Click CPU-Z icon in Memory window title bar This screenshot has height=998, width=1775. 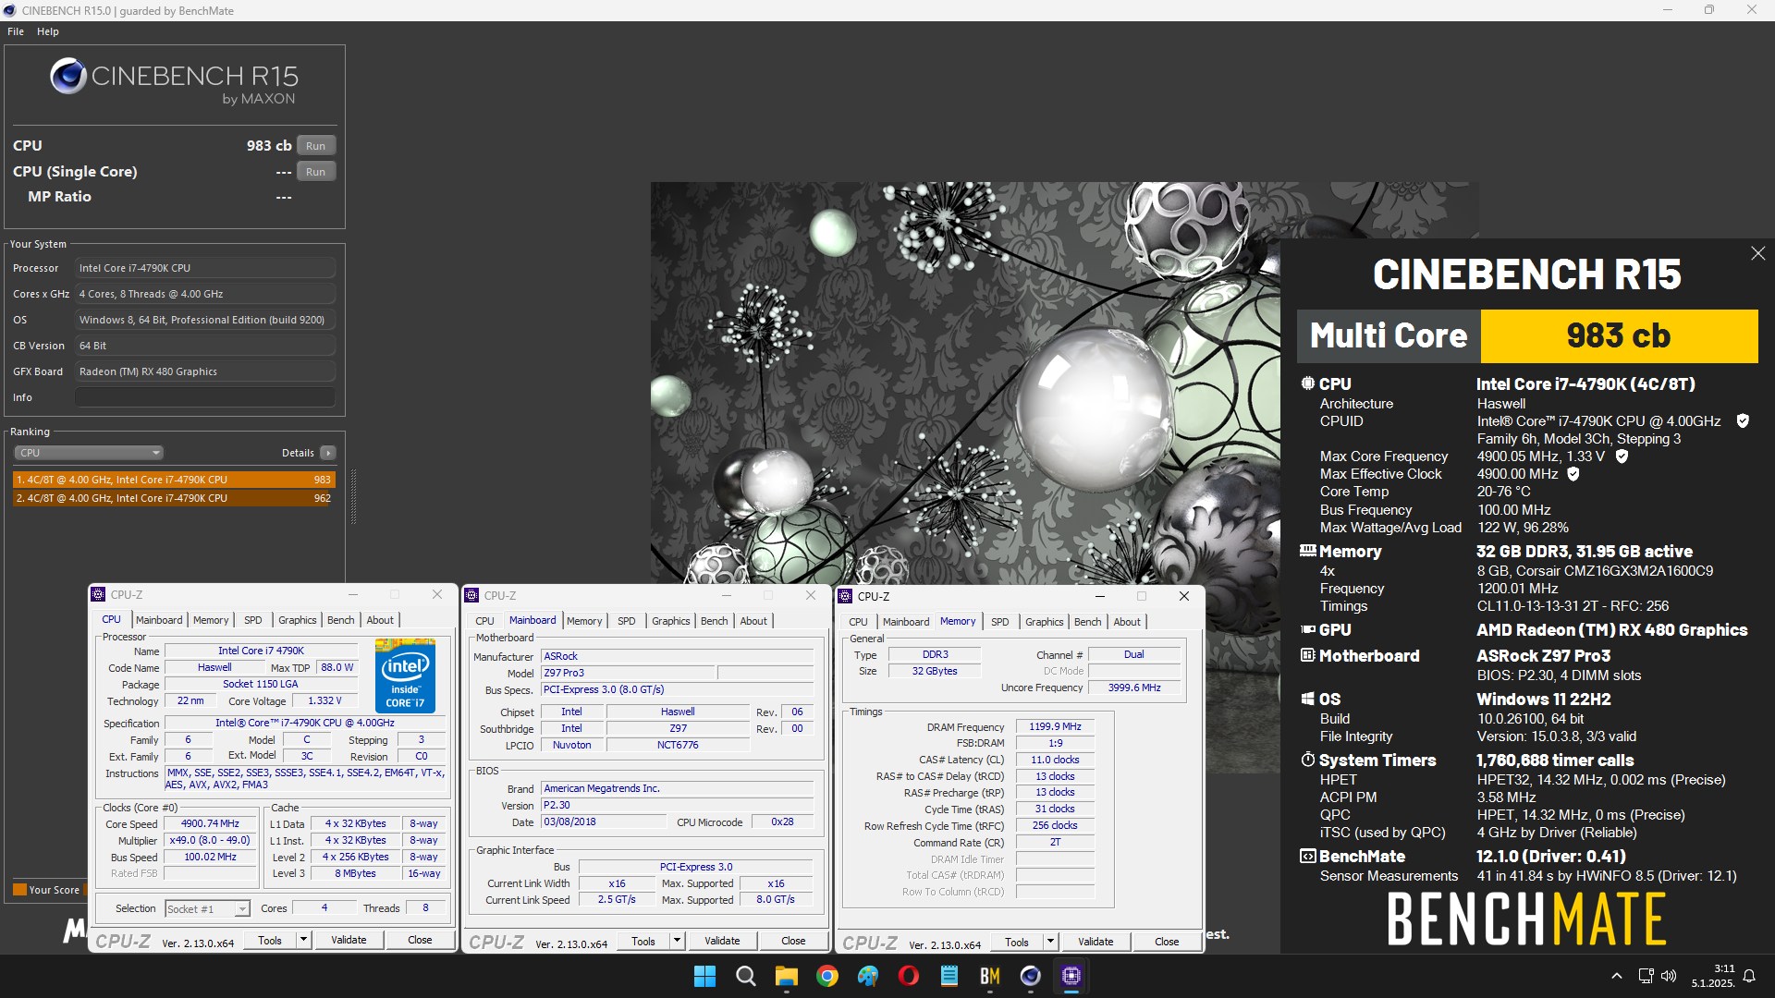point(845,597)
